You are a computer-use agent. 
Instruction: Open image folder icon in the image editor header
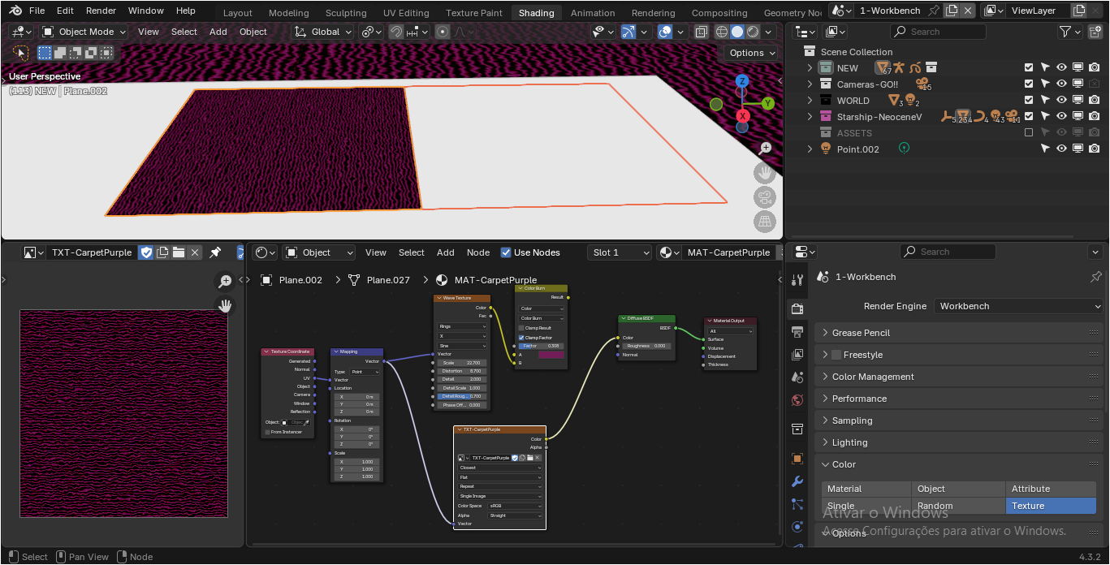tap(179, 252)
